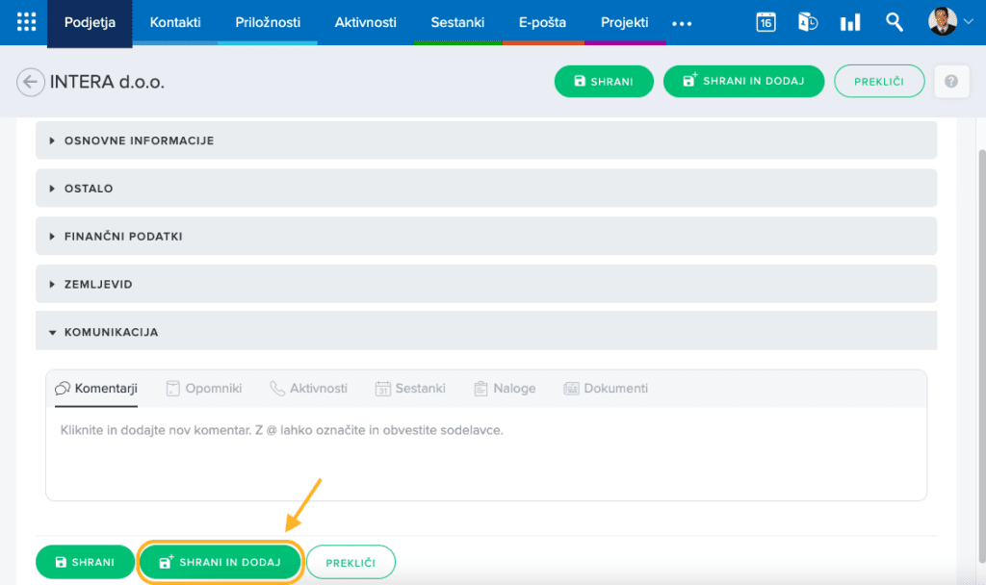Click the contact card clock icon
The image size is (986, 585).
[808, 22]
